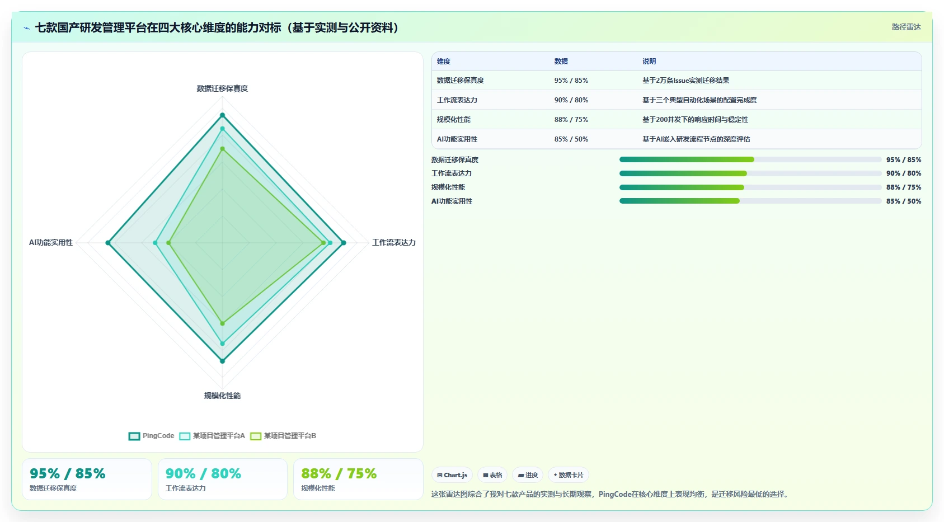Viewport: 944px width, 522px height.
Task: Open the 95% / 85% 数据迁移保真度 stat card
Action: [87, 479]
